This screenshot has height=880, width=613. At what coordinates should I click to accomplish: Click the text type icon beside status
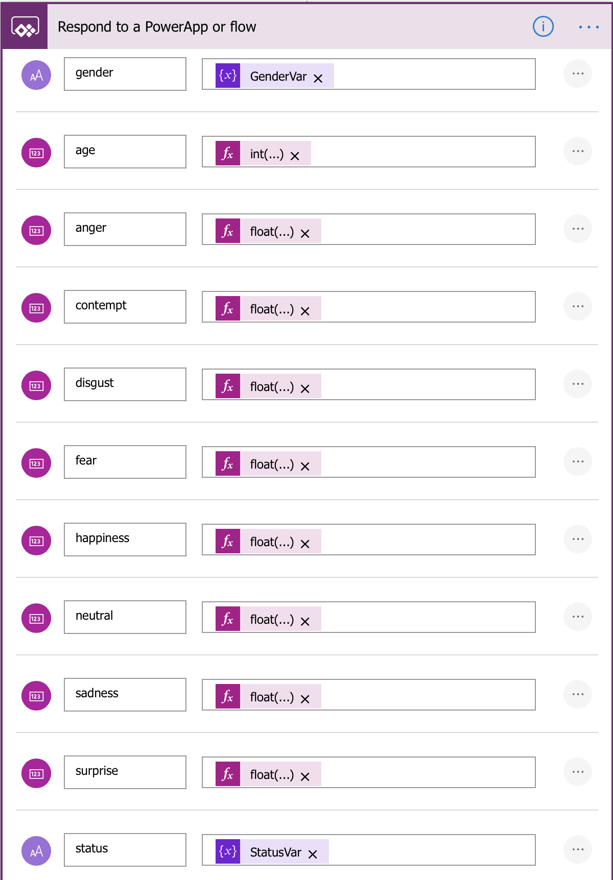(x=36, y=851)
